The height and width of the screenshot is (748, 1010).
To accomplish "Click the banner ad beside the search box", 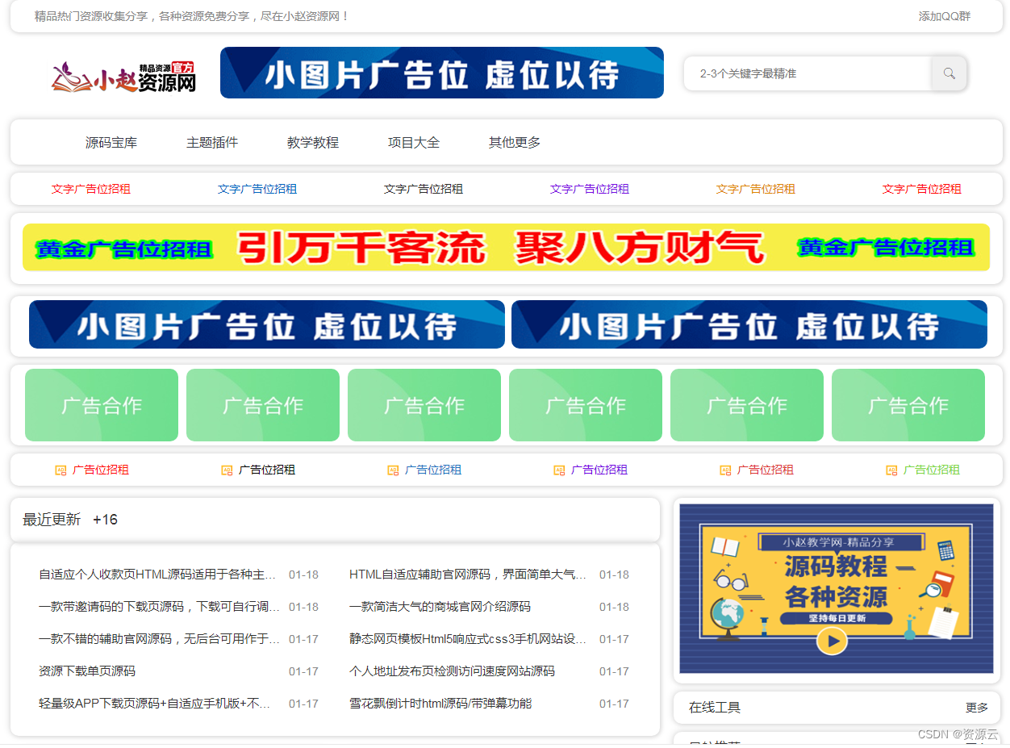I will click(x=442, y=73).
